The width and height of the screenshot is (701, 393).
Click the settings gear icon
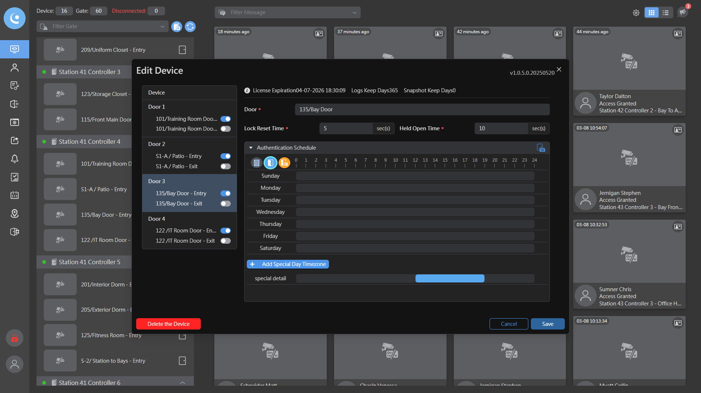pos(636,13)
